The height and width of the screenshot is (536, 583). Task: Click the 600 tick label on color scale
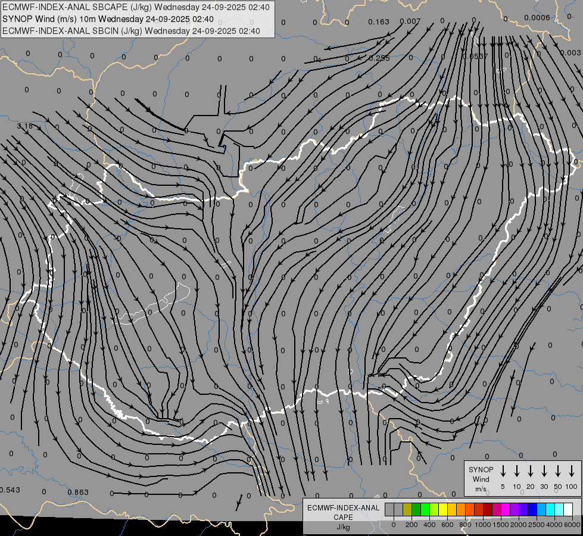click(x=447, y=525)
